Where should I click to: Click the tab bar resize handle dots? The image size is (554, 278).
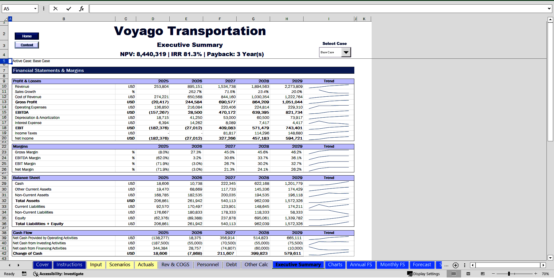[x=465, y=265]
